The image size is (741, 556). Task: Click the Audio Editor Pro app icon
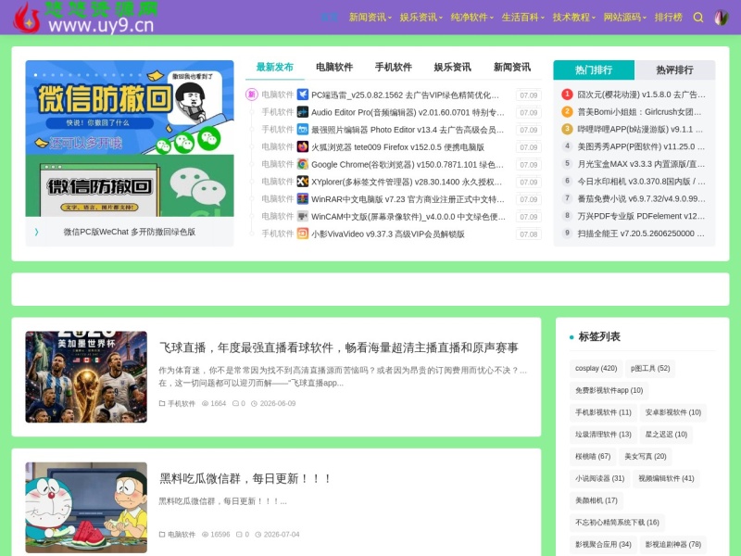point(303,112)
